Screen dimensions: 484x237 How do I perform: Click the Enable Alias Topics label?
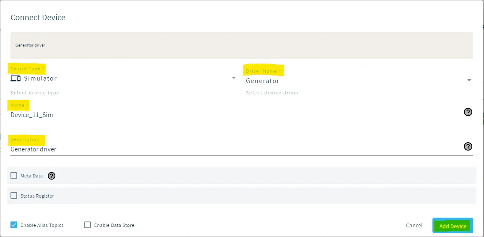click(42, 225)
